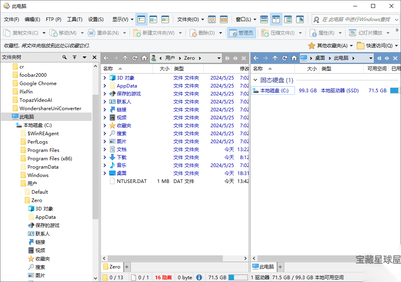Image resolution: width=401 pixels, height=282 pixels.
Task: Refresh the right 此电脑 pane
Action: (285, 58)
